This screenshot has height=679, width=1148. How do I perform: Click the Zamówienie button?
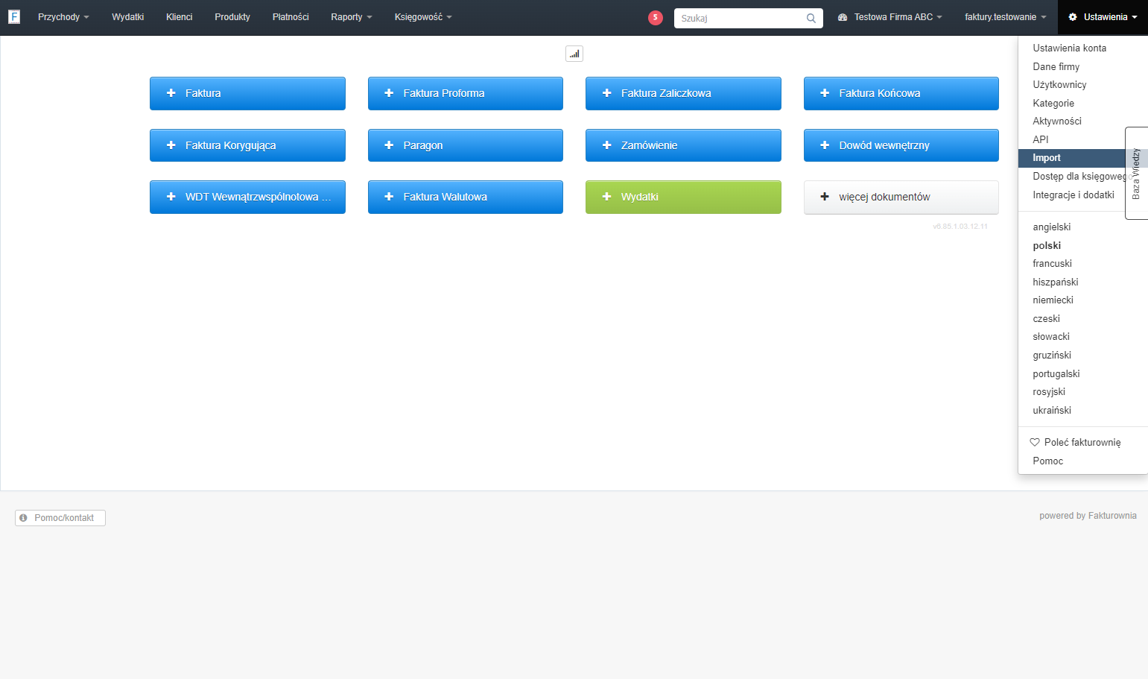683,145
